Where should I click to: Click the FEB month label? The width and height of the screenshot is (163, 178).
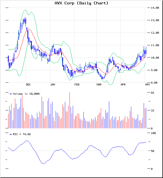point(77,85)
